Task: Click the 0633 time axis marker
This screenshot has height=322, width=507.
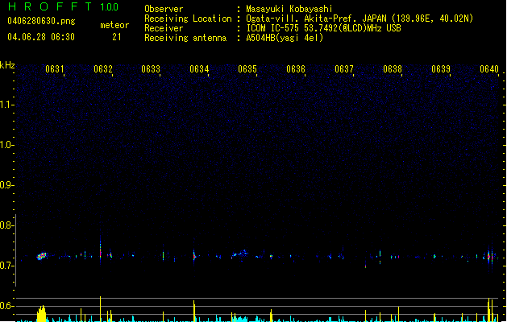Action: [151, 69]
